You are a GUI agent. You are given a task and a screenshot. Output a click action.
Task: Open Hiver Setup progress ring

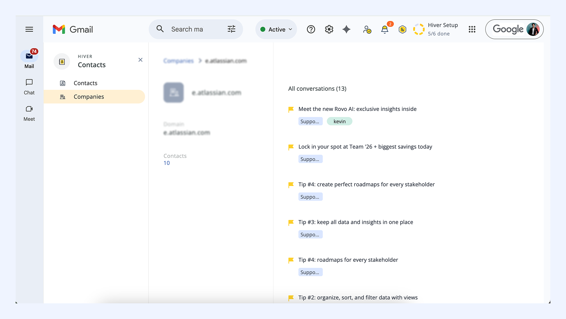coord(419,29)
